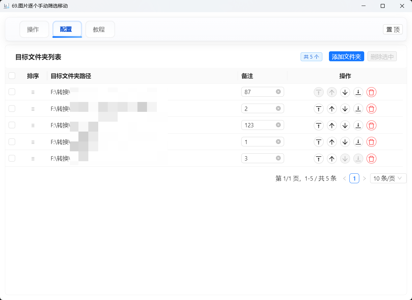
Task: Switch to the 操作 tab
Action: coord(34,30)
